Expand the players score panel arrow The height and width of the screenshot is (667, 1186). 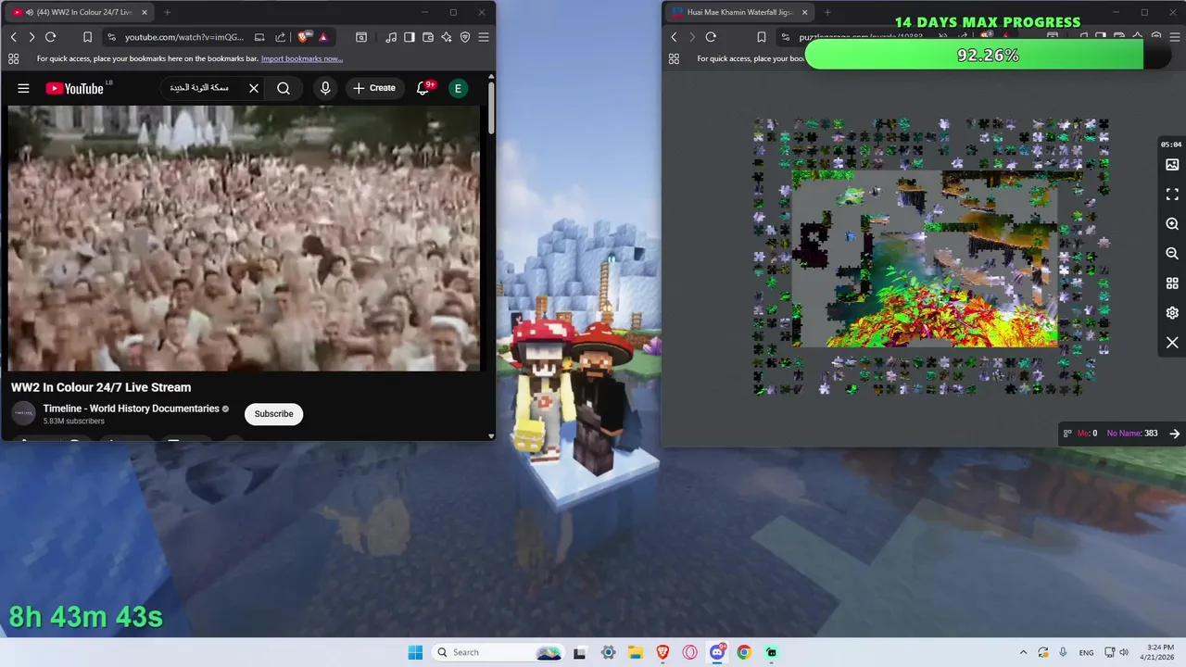pos(1174,434)
